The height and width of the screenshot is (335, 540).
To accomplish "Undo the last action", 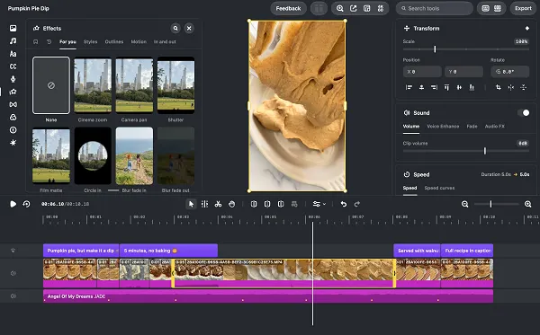I will tap(344, 204).
